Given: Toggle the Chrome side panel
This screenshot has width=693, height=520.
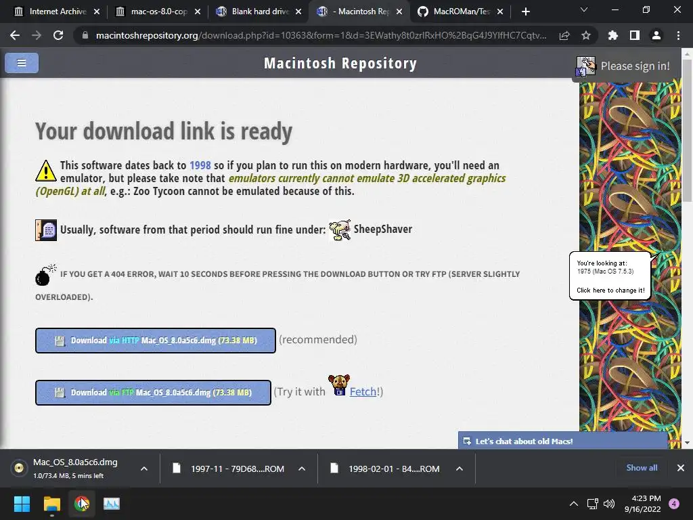Looking at the screenshot, I should (x=635, y=35).
